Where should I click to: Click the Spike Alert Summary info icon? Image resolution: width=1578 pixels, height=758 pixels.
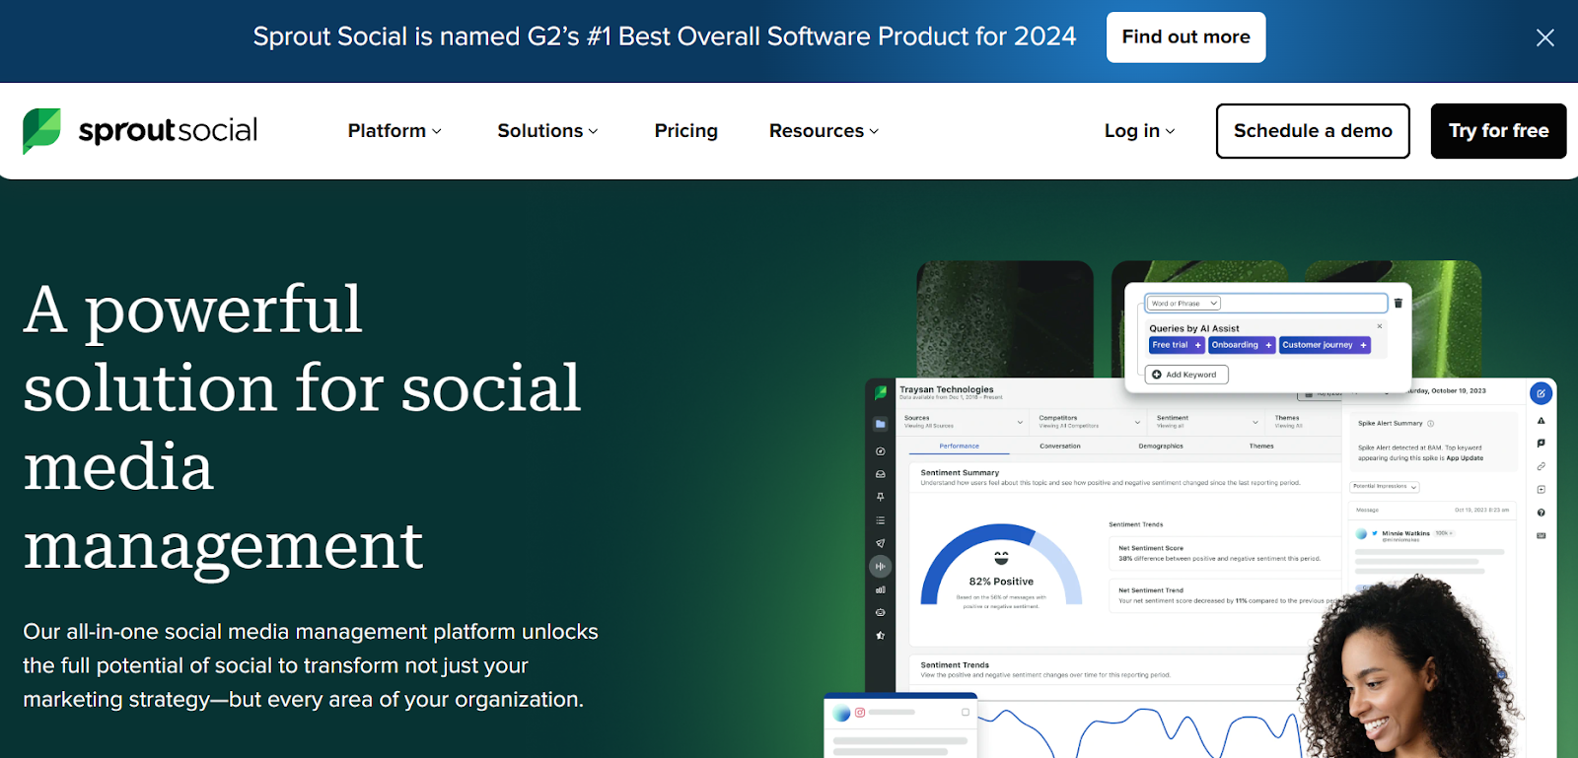pos(1430,424)
